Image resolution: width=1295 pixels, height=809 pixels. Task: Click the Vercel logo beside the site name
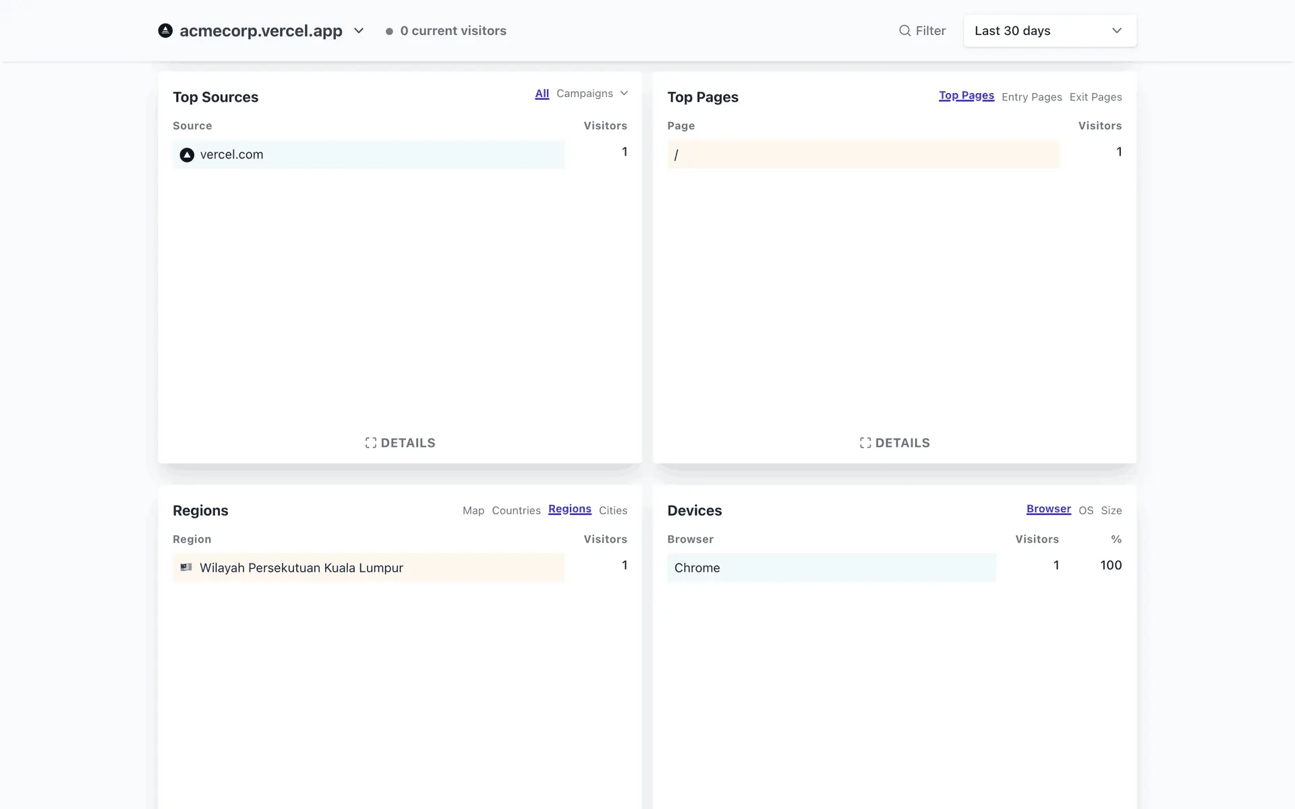coord(165,30)
